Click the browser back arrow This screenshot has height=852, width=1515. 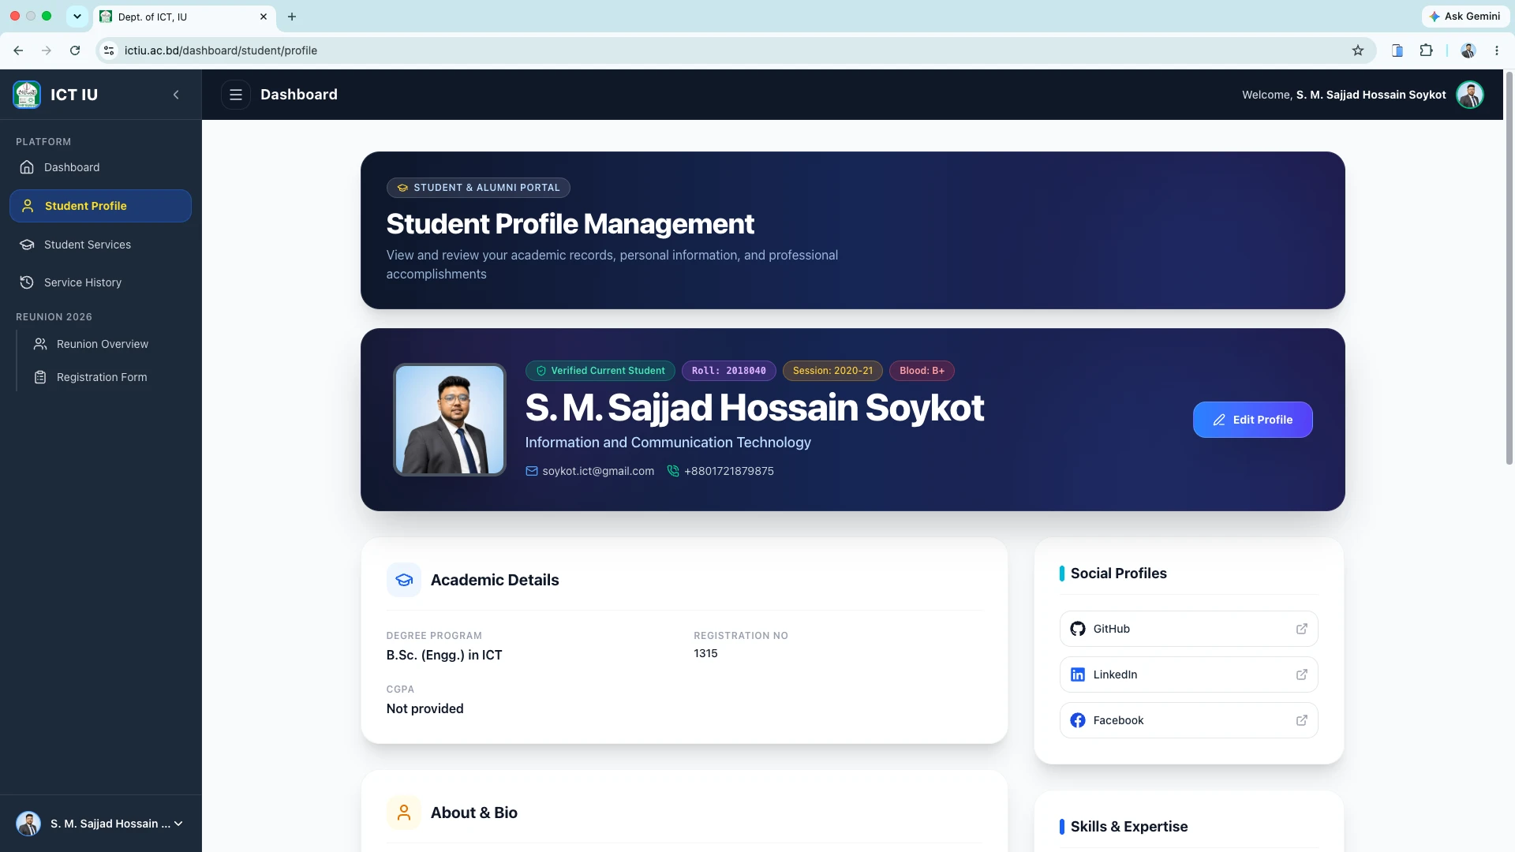pos(18,50)
